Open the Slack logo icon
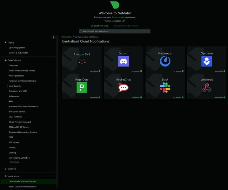228x190 pixels. (x=165, y=87)
